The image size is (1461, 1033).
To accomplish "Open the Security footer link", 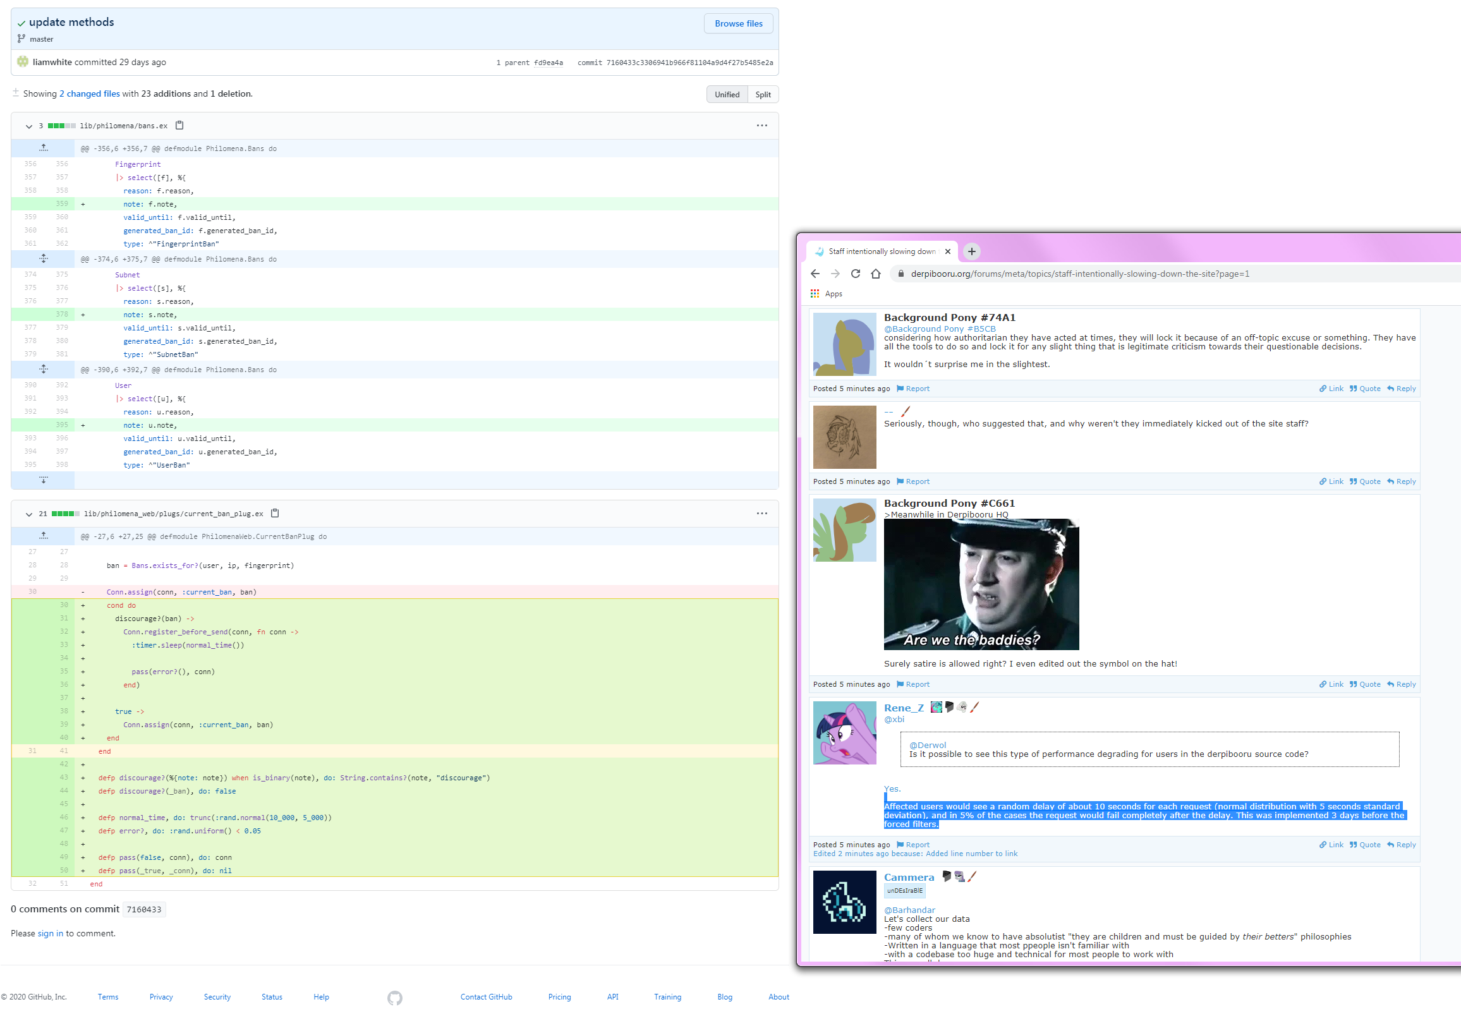I will (x=217, y=997).
